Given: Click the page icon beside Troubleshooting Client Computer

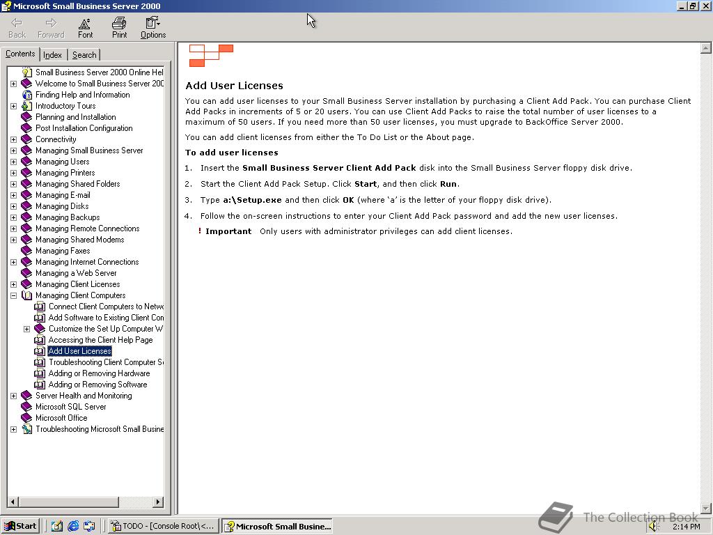Looking at the screenshot, I should [40, 362].
